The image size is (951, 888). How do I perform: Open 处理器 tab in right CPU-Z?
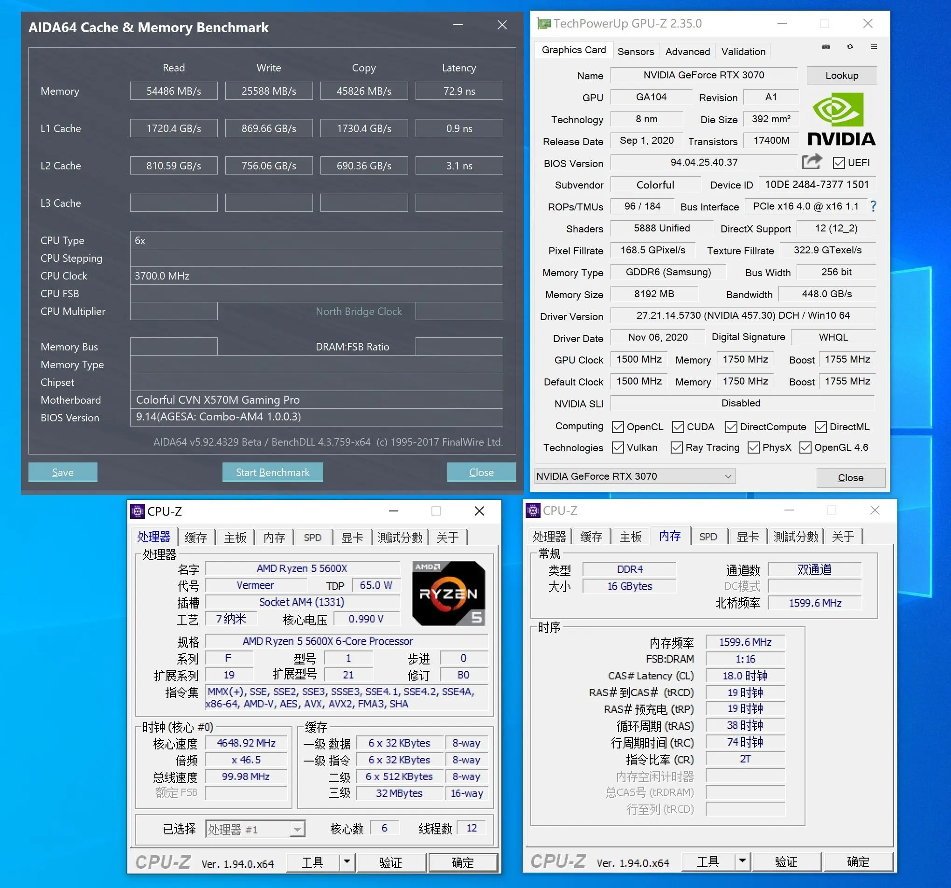(x=549, y=537)
